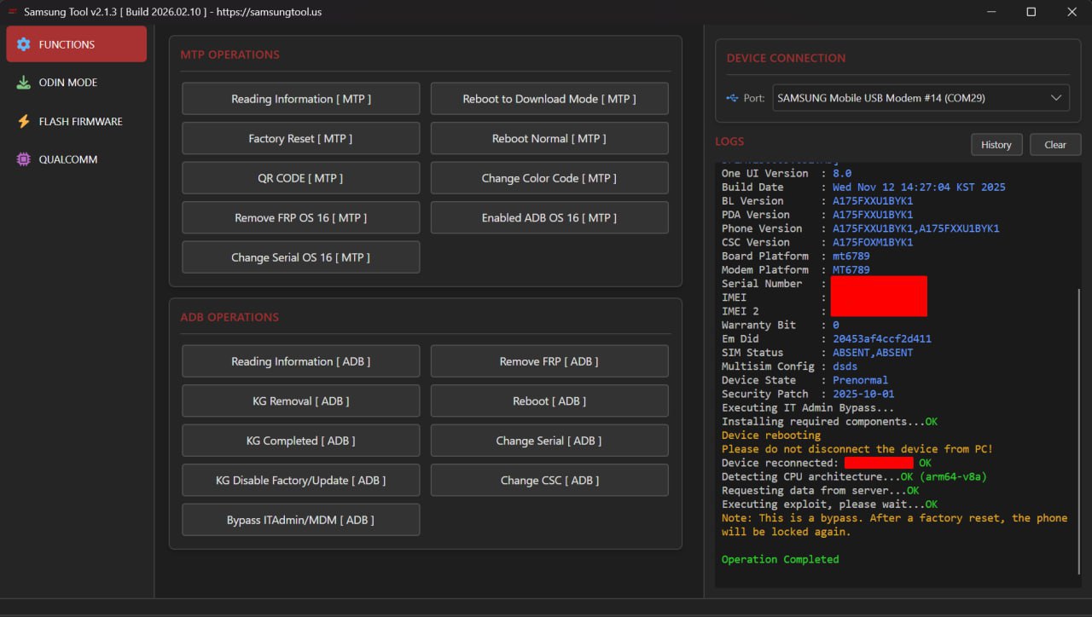Image resolution: width=1092 pixels, height=617 pixels.
Task: Click the Flash Firmware lightning bolt icon
Action: (24, 121)
